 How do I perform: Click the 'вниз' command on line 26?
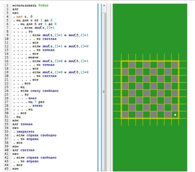(32, 98)
